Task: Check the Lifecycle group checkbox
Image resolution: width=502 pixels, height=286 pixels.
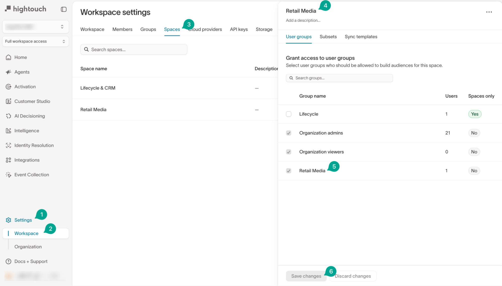Action: (289, 114)
